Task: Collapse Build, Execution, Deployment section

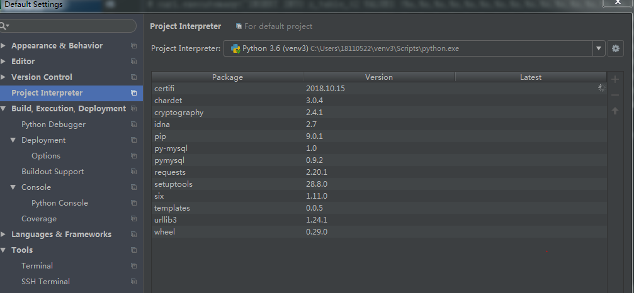Action: pyautogui.click(x=3, y=109)
